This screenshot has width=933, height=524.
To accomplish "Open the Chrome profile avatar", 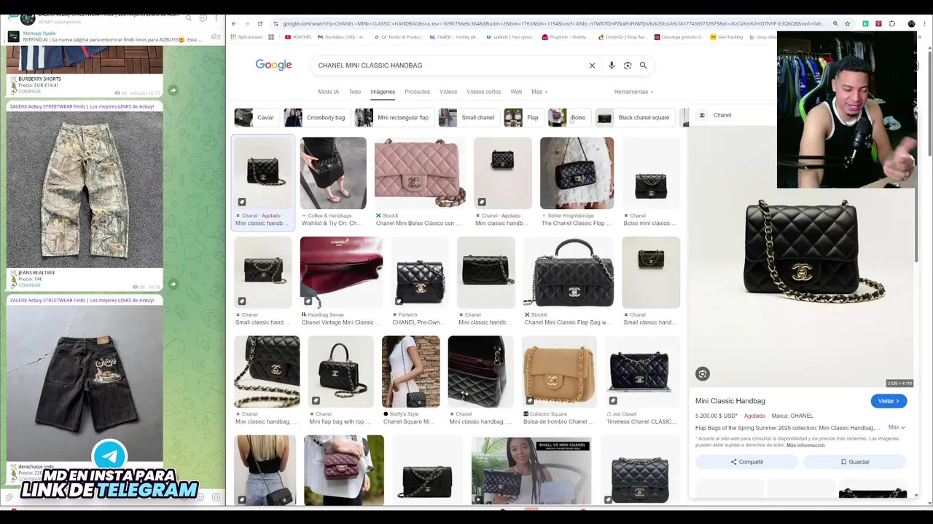I will click(911, 24).
